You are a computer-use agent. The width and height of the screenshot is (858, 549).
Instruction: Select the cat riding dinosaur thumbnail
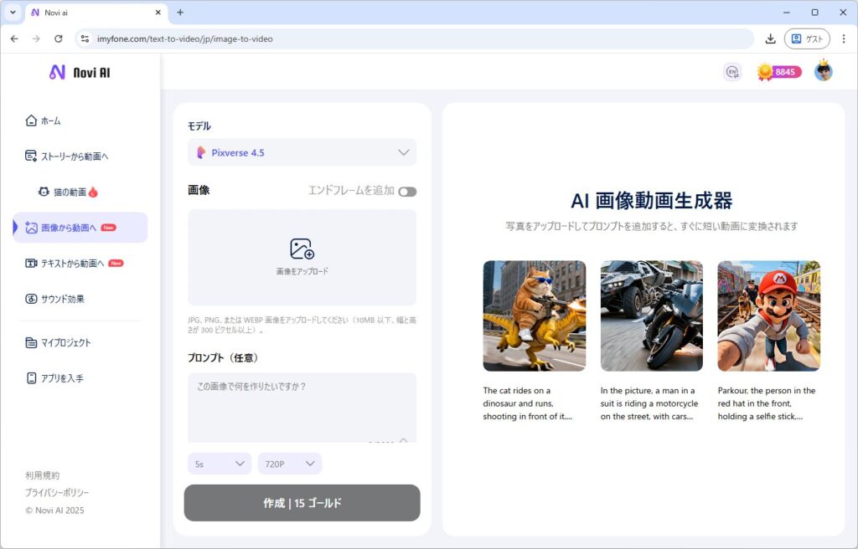[534, 316]
